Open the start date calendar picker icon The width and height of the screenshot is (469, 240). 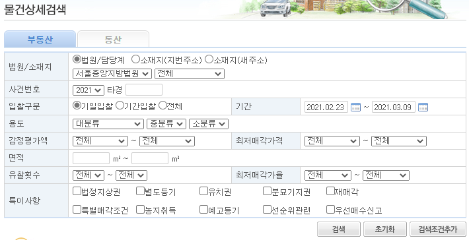coord(355,107)
